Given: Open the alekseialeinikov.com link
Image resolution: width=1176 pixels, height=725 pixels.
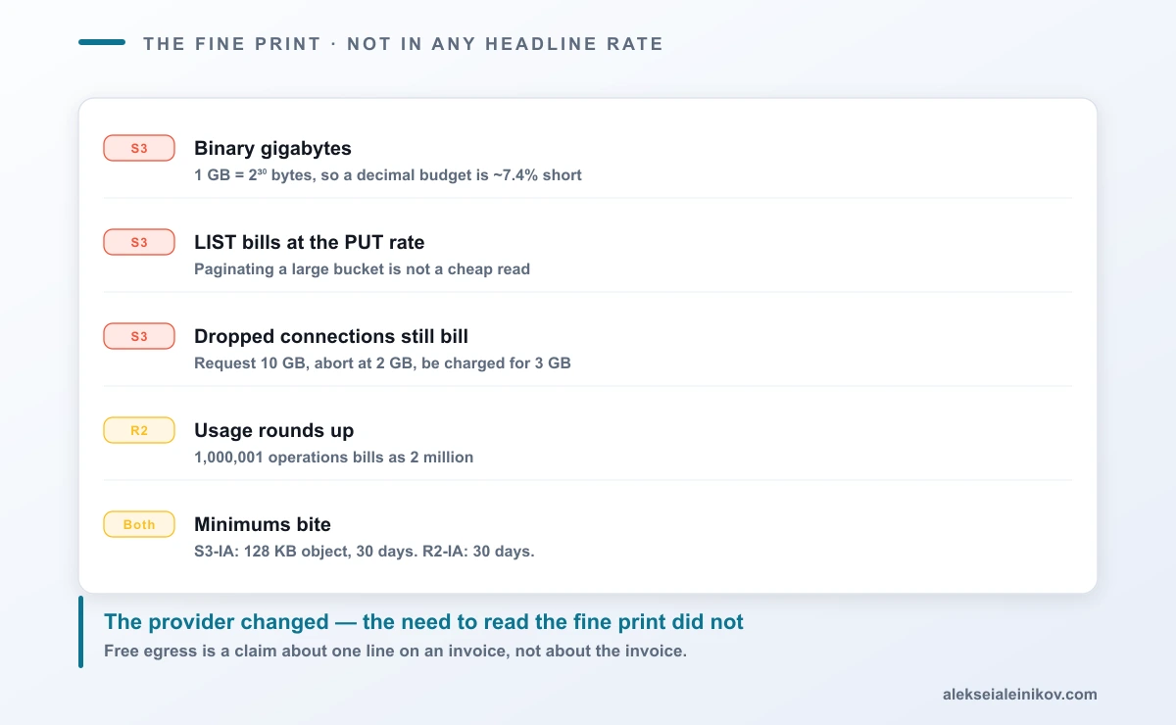Looking at the screenshot, I should pyautogui.click(x=1019, y=695).
